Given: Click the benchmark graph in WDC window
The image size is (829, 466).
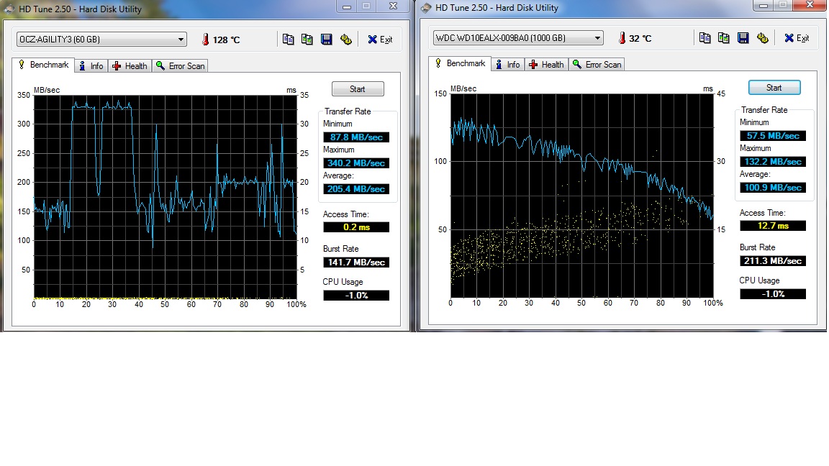Looking at the screenshot, I should [581, 194].
